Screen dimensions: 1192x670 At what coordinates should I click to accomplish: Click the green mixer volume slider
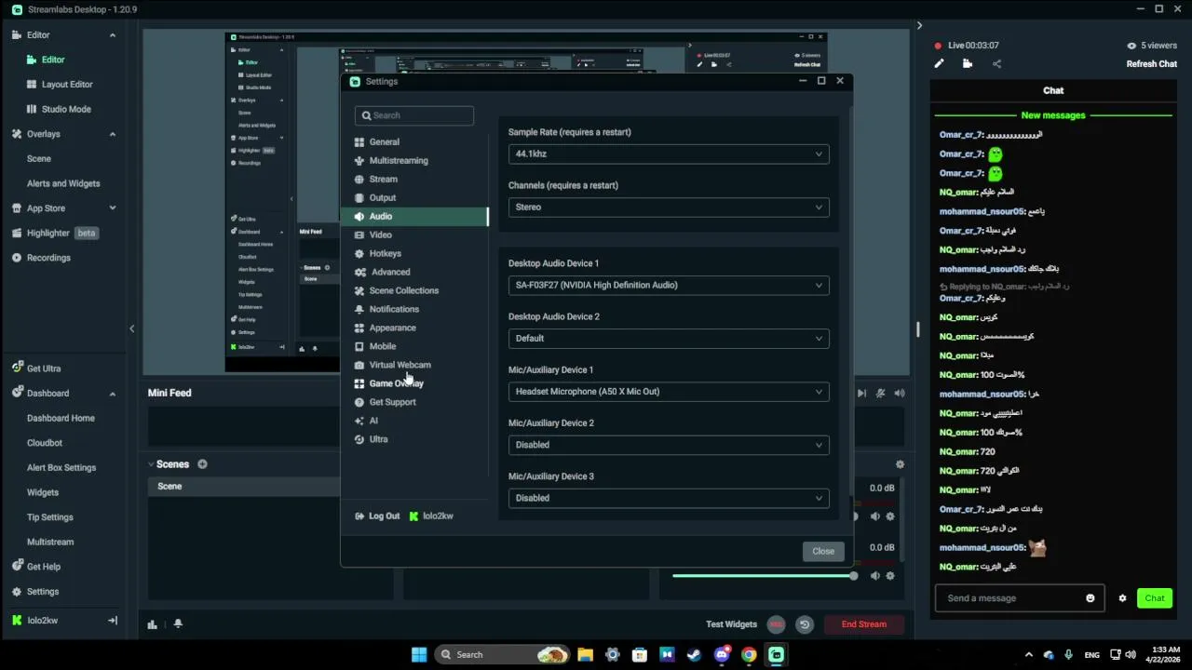click(764, 576)
